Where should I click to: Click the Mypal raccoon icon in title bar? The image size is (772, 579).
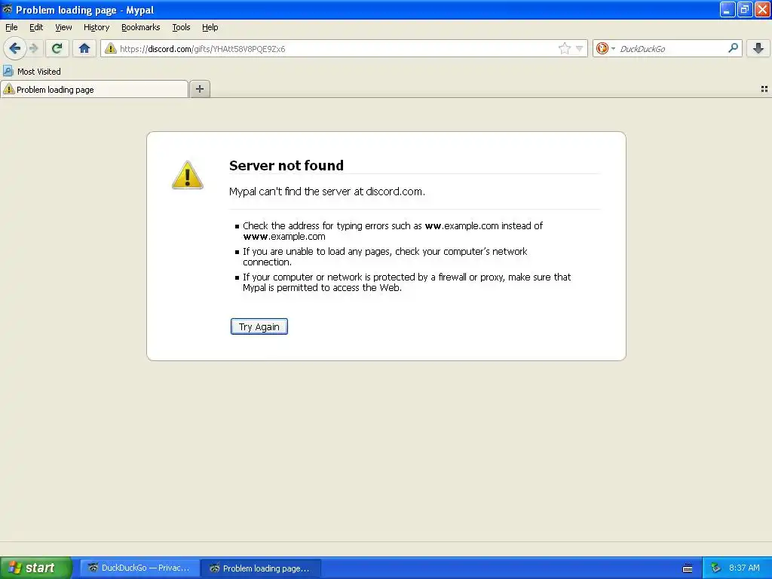tap(8, 9)
